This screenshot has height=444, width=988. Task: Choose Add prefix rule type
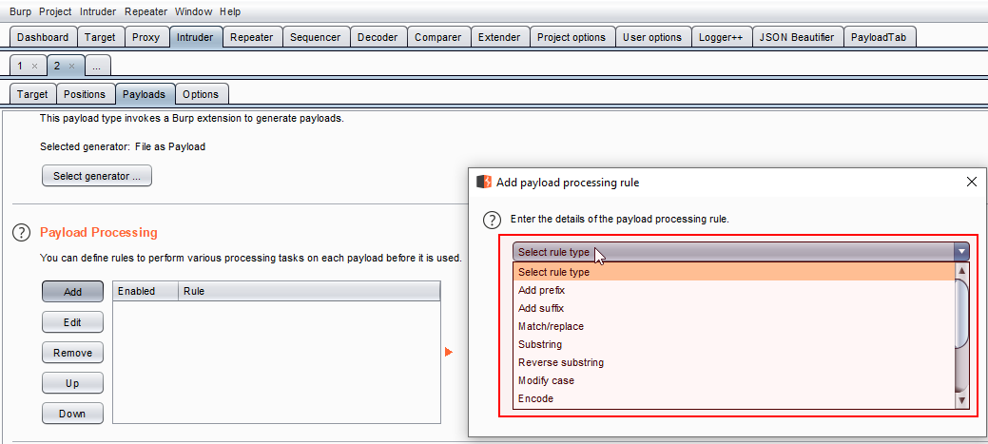[x=734, y=290]
